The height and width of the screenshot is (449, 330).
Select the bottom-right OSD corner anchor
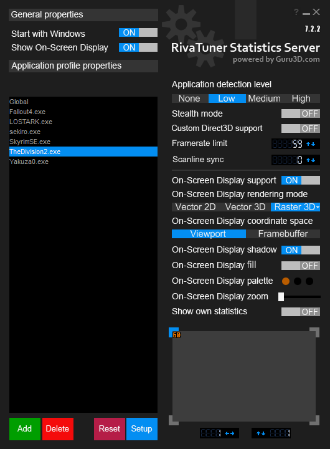click(x=314, y=420)
